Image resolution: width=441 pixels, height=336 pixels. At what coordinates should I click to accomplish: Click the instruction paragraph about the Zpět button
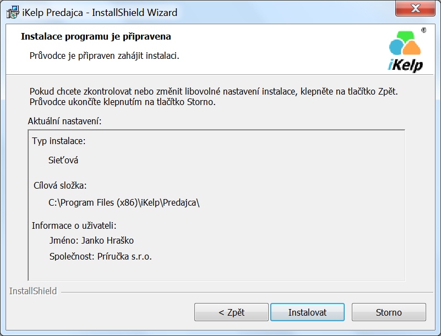(x=213, y=96)
